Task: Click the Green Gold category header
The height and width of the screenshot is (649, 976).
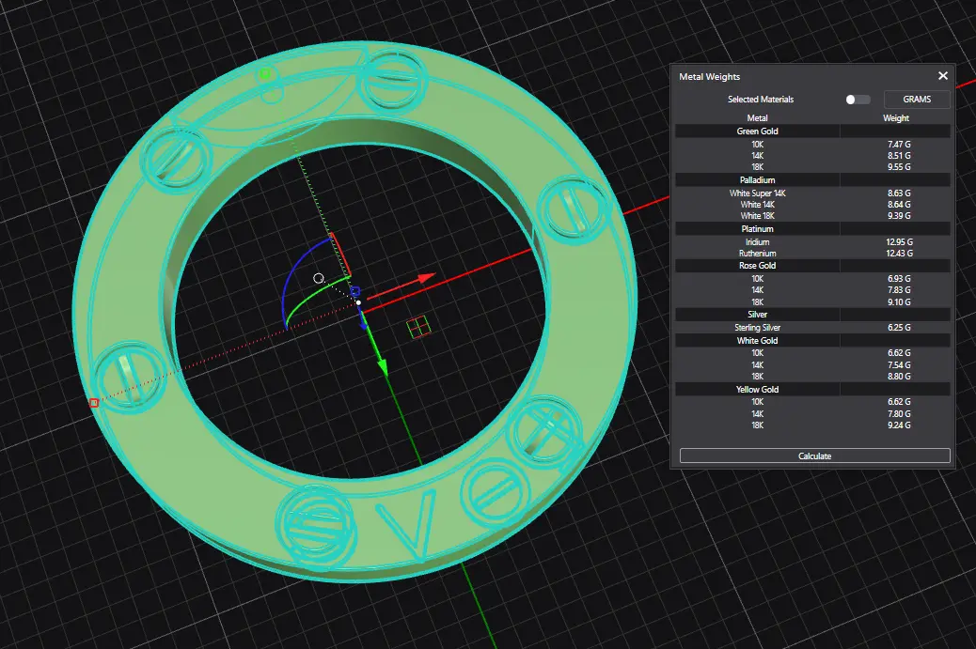Action: coord(757,131)
